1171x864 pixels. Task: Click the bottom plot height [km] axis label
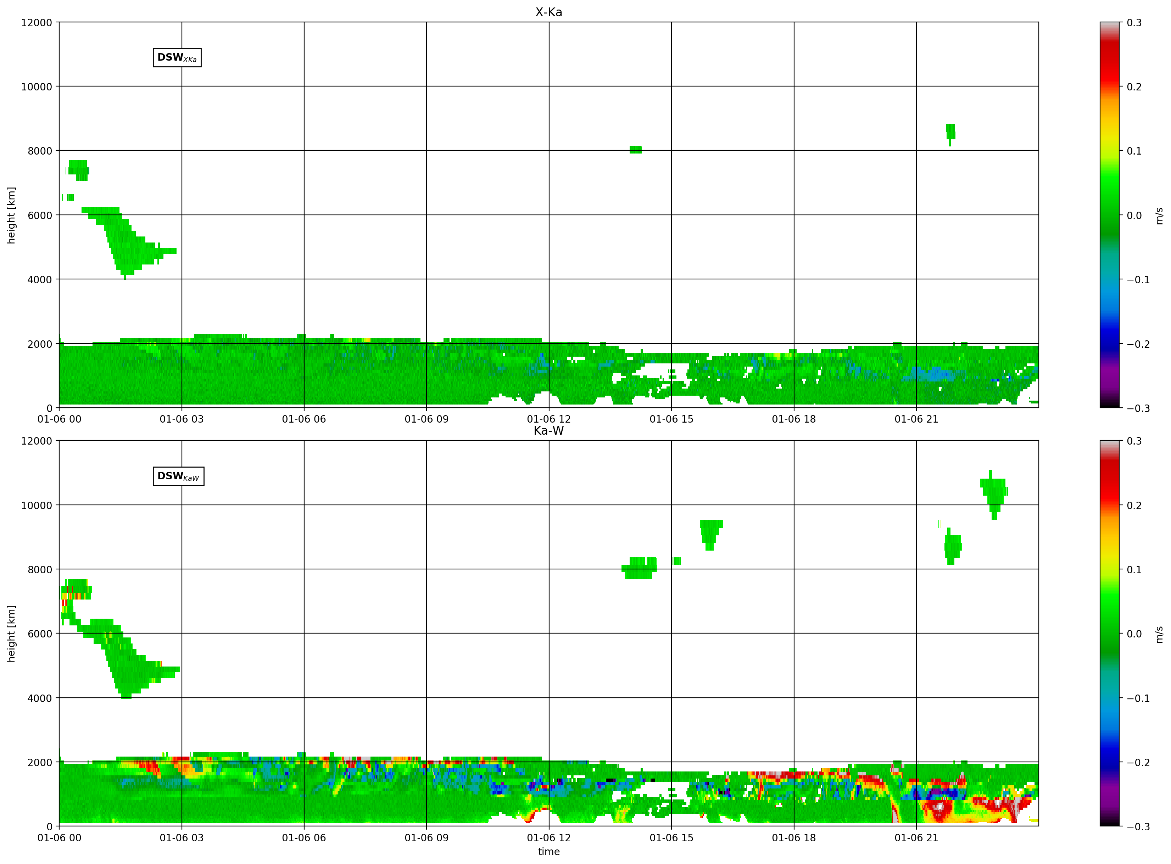coord(11,633)
